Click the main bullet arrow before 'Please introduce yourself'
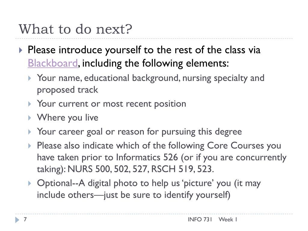This screenshot has width=308, height=231. (21, 50)
